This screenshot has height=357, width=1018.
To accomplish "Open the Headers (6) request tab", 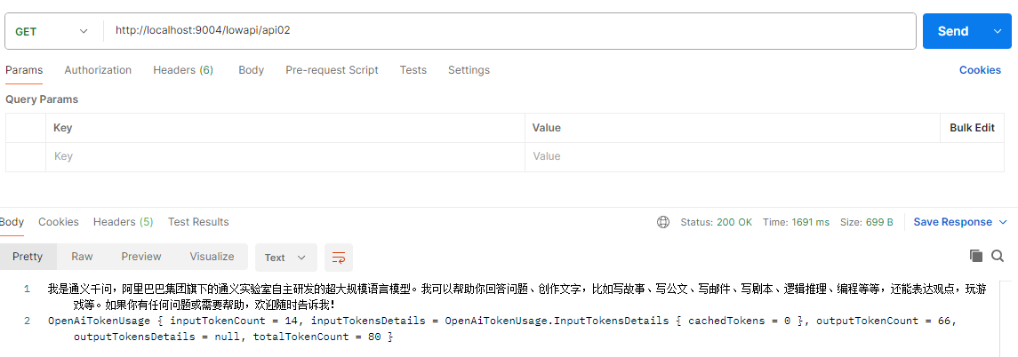I will (183, 70).
